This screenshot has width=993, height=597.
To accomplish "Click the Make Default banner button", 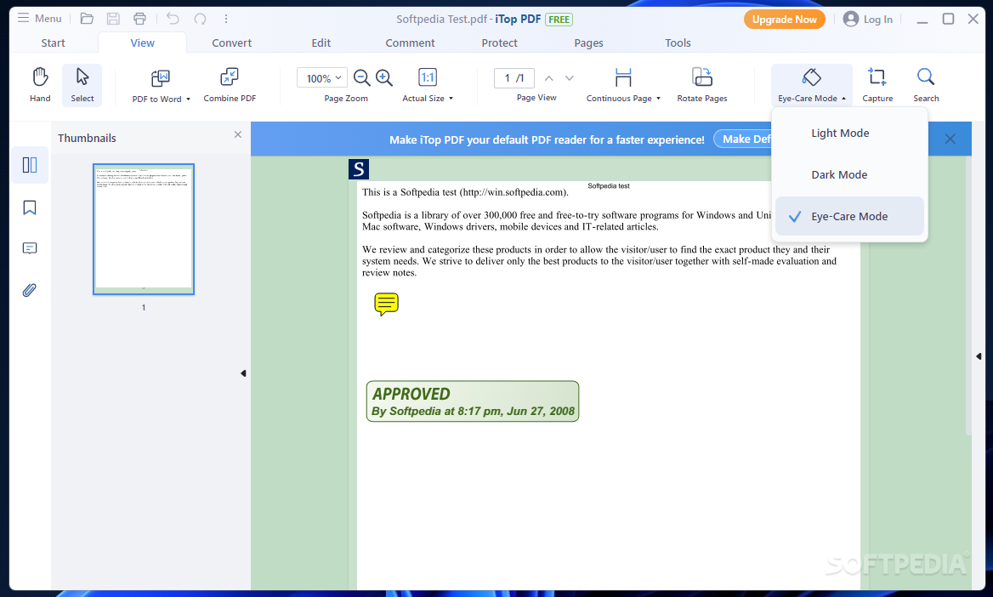I will click(744, 139).
